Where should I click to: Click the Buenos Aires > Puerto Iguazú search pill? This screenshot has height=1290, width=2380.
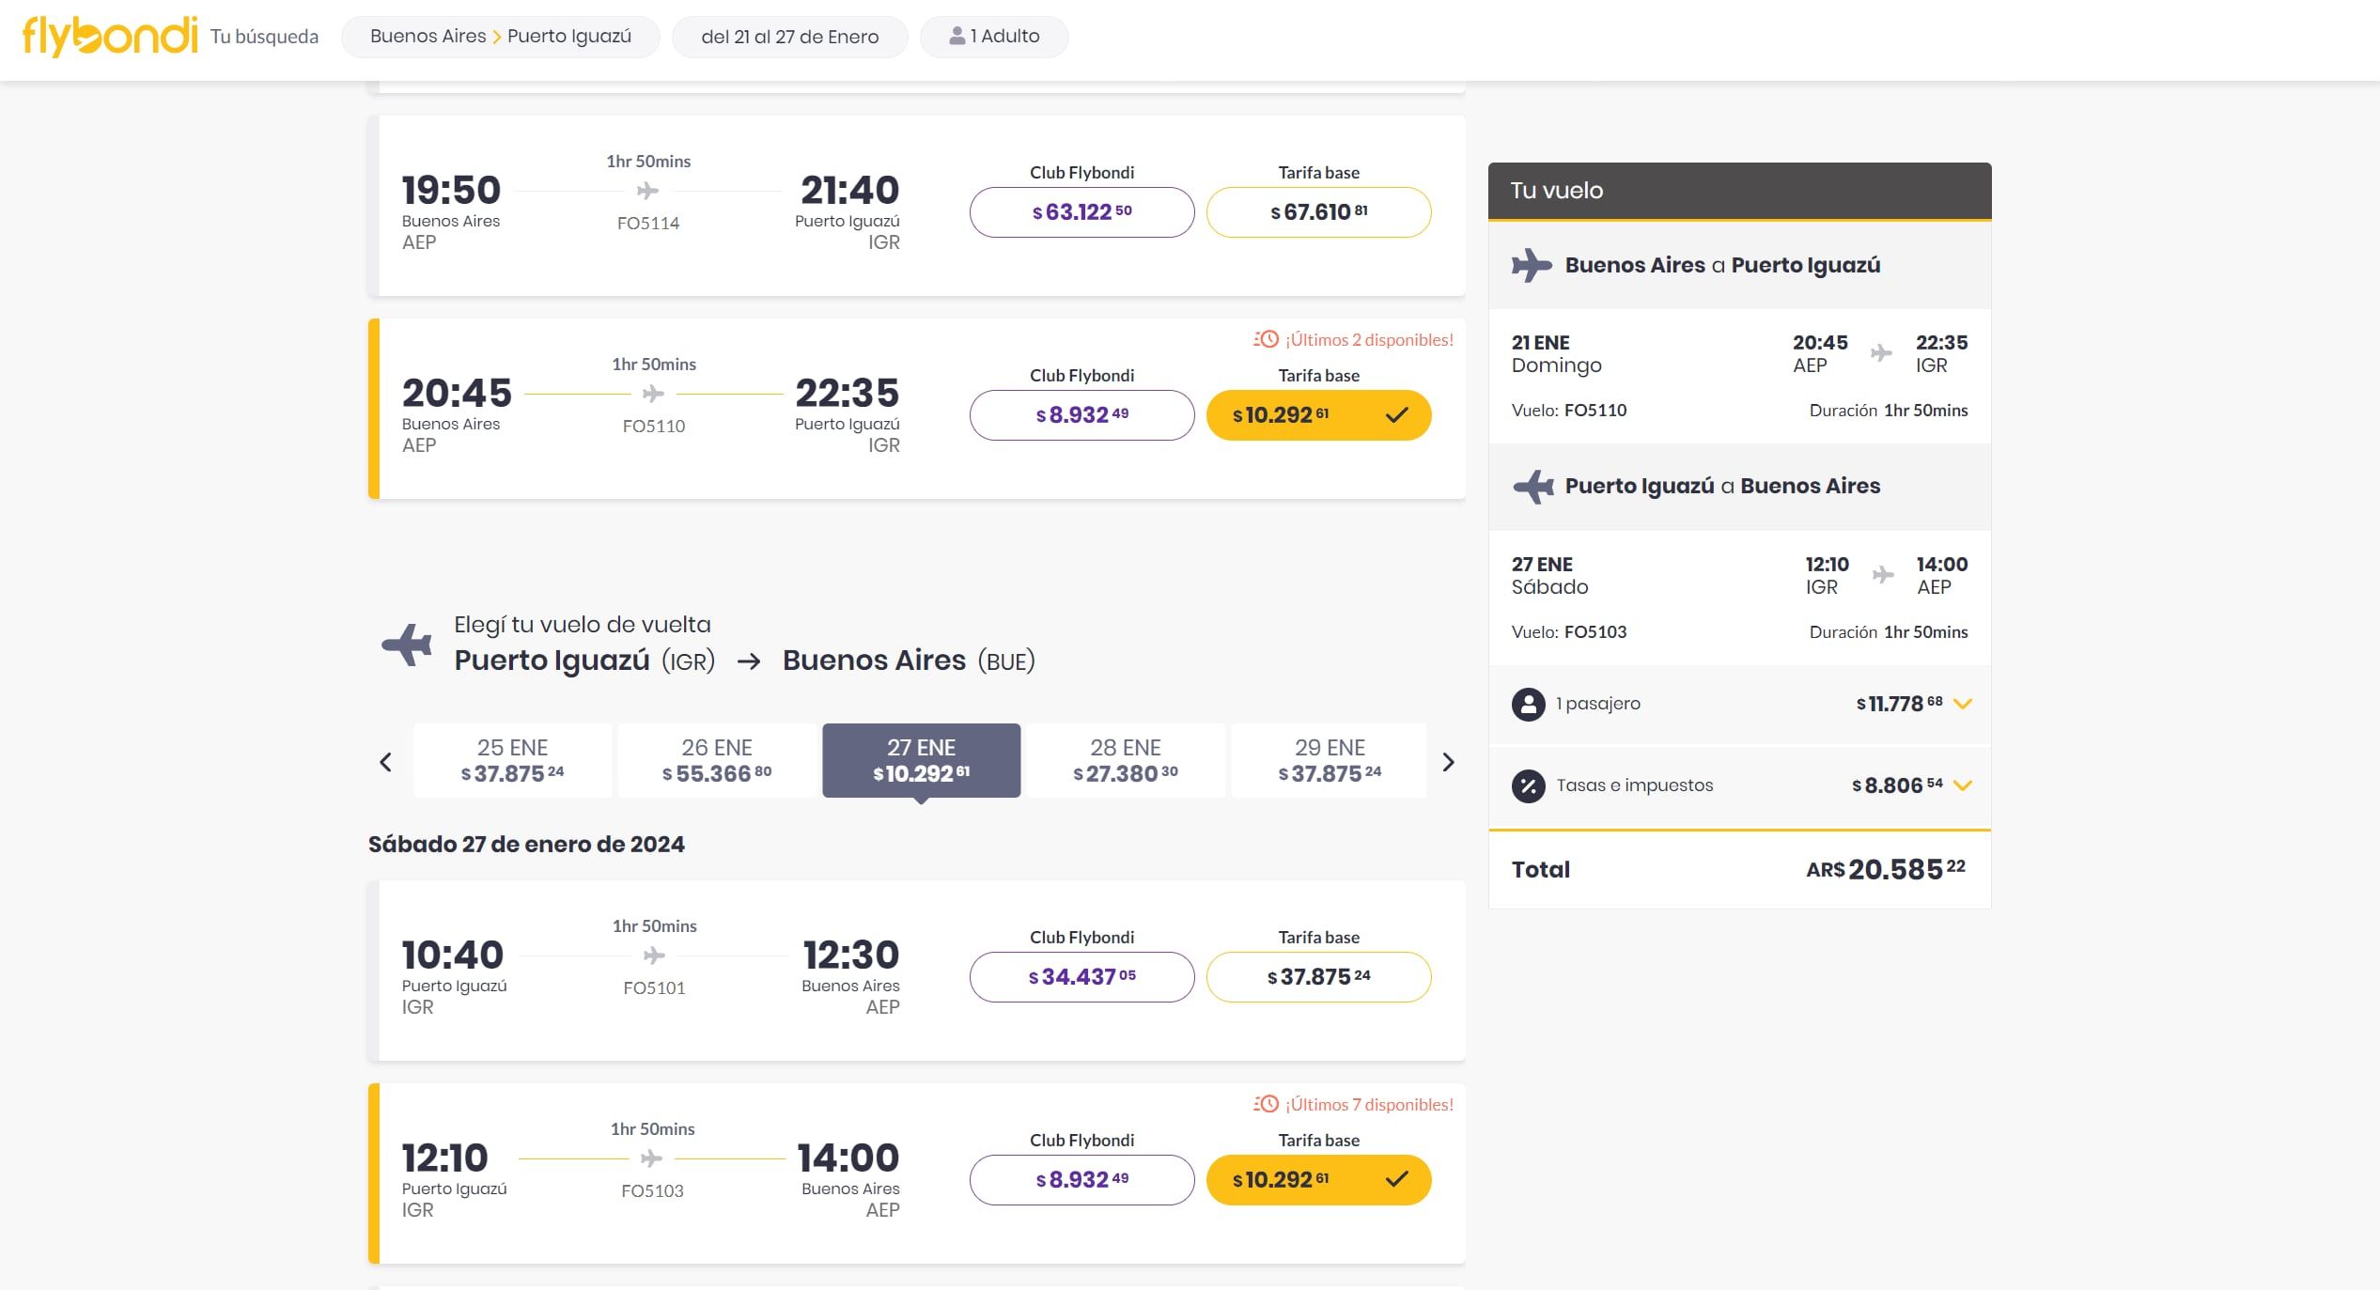tap(500, 37)
